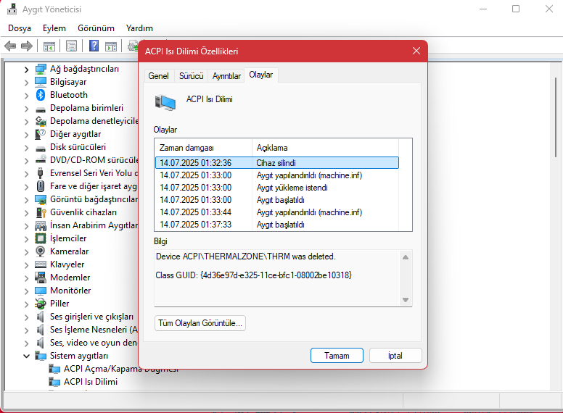Expand the İnsan Arabirim Aygıtları node

coord(26,226)
